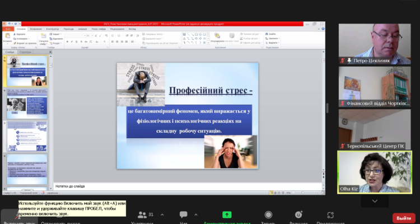Click the increase font size icon

96,35
